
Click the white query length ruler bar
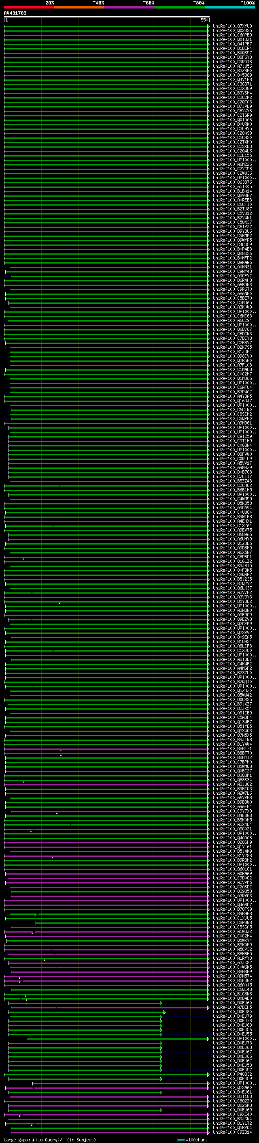tap(107, 16)
